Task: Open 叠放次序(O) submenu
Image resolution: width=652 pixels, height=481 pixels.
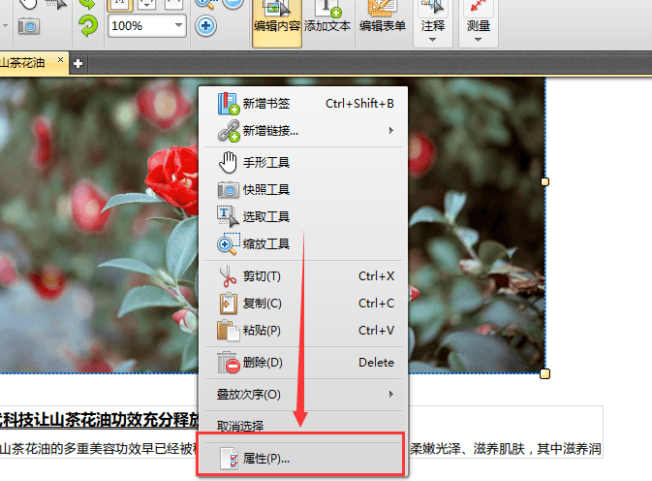Action: [x=305, y=394]
